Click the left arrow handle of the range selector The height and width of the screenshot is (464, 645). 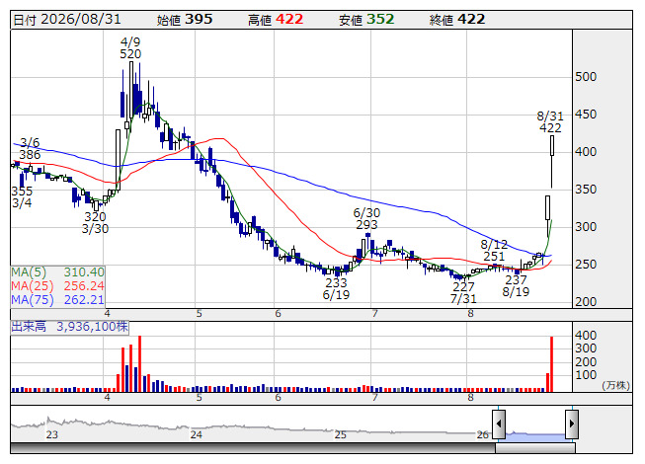point(499,424)
